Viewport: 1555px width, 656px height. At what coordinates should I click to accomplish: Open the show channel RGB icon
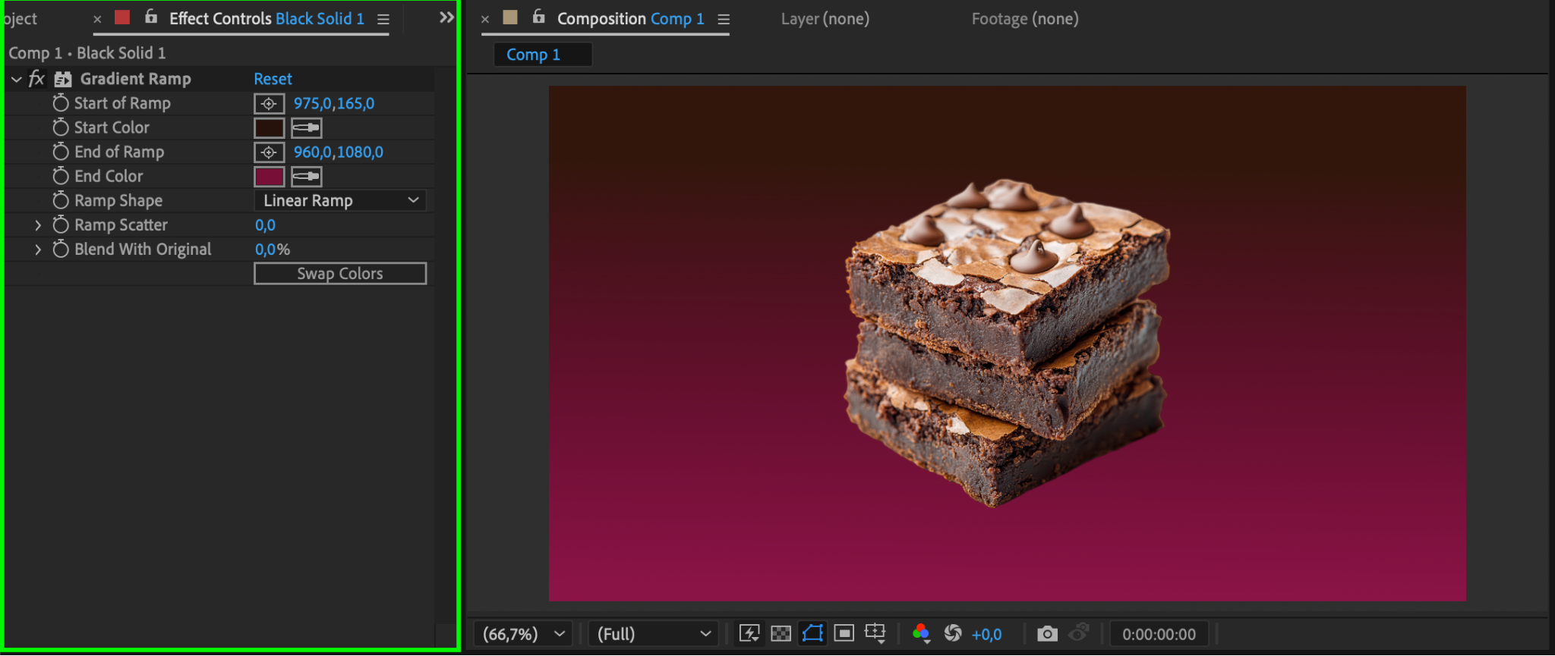pyautogui.click(x=921, y=633)
